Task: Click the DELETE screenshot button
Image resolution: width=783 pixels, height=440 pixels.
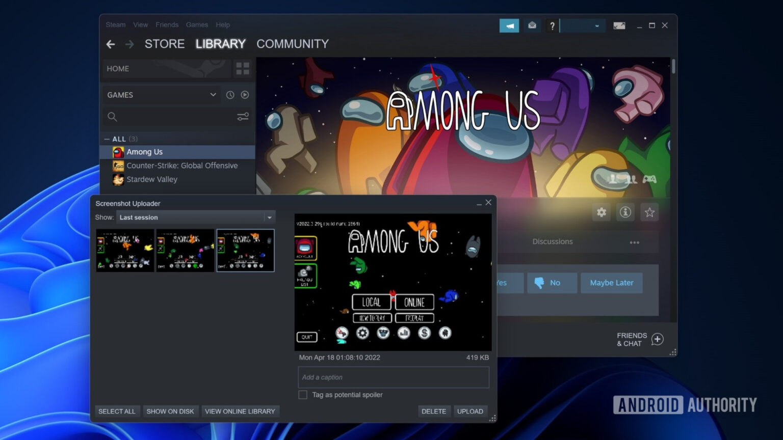Action: [434, 411]
